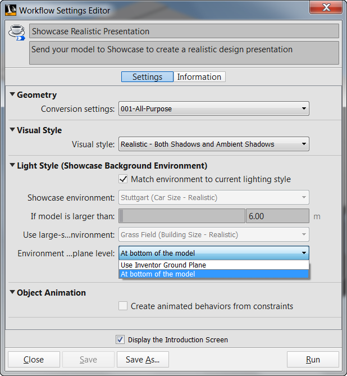Edit the Showcase Realistic Presentation name field
The image size is (347, 376).
click(184, 31)
